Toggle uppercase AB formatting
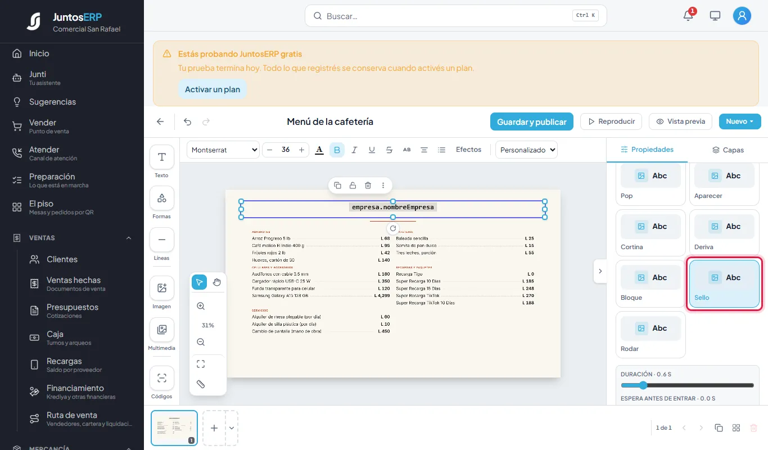Screen dimensions: 768x450 (x=407, y=150)
